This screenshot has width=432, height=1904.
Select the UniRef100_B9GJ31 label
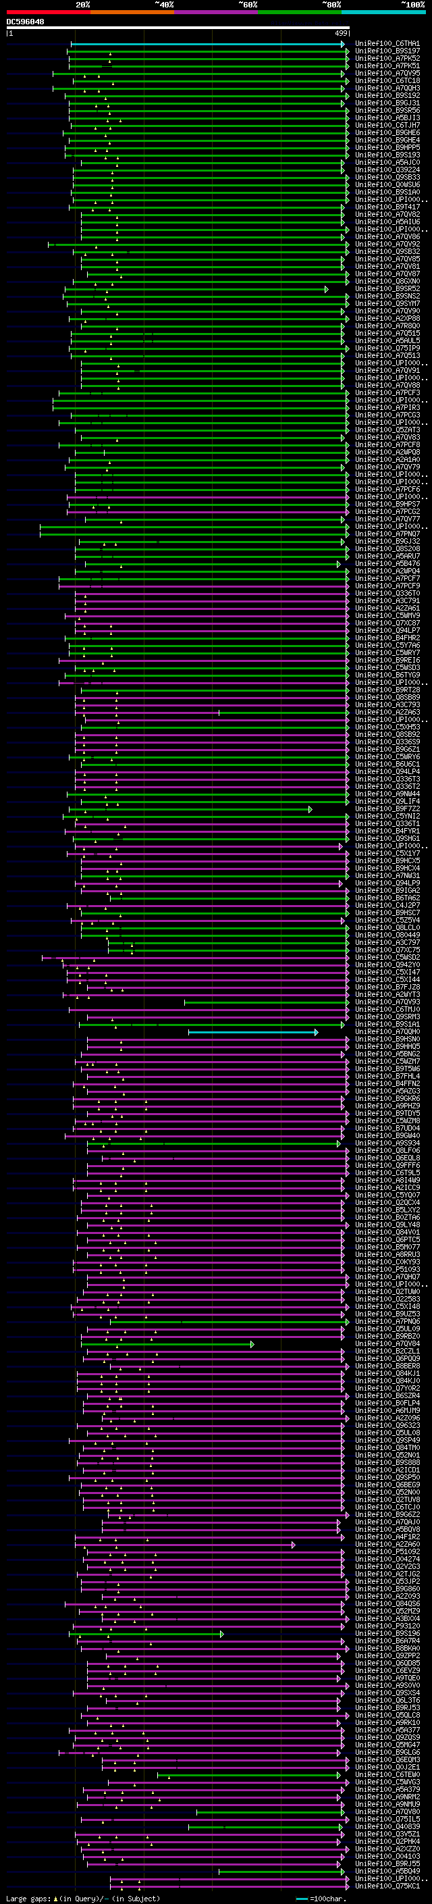(387, 103)
